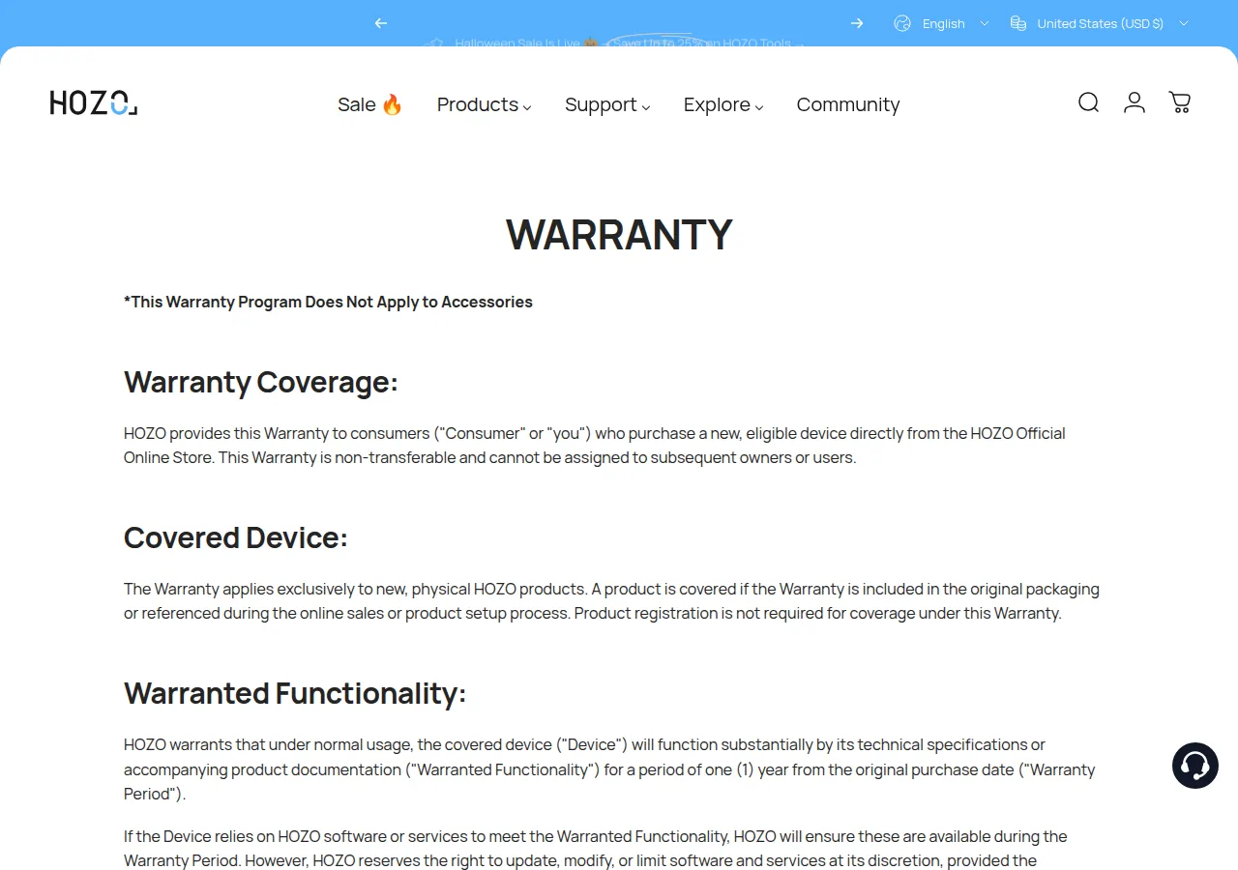
Task: Show next announcement with right arrow
Action: click(x=857, y=23)
